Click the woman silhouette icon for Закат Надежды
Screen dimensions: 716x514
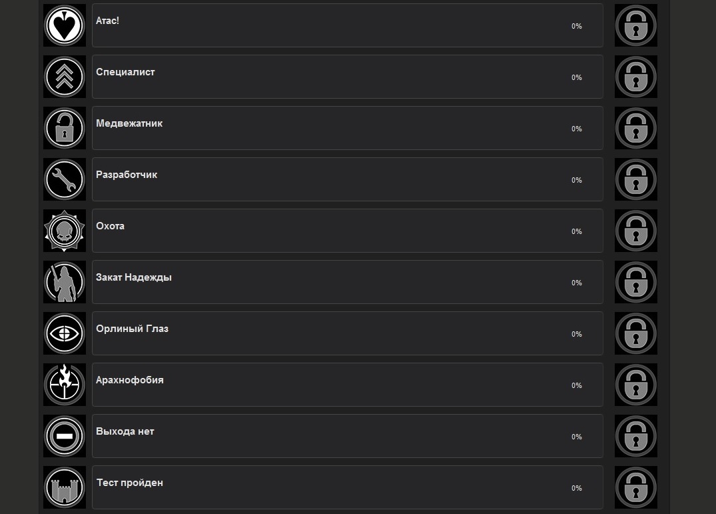65,282
